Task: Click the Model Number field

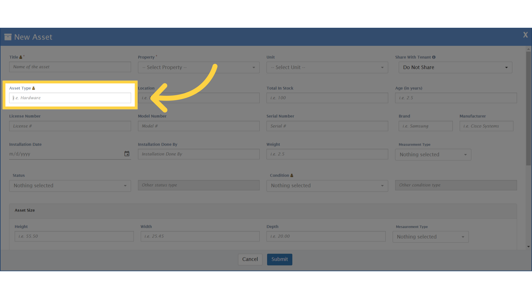Action: click(x=199, y=126)
